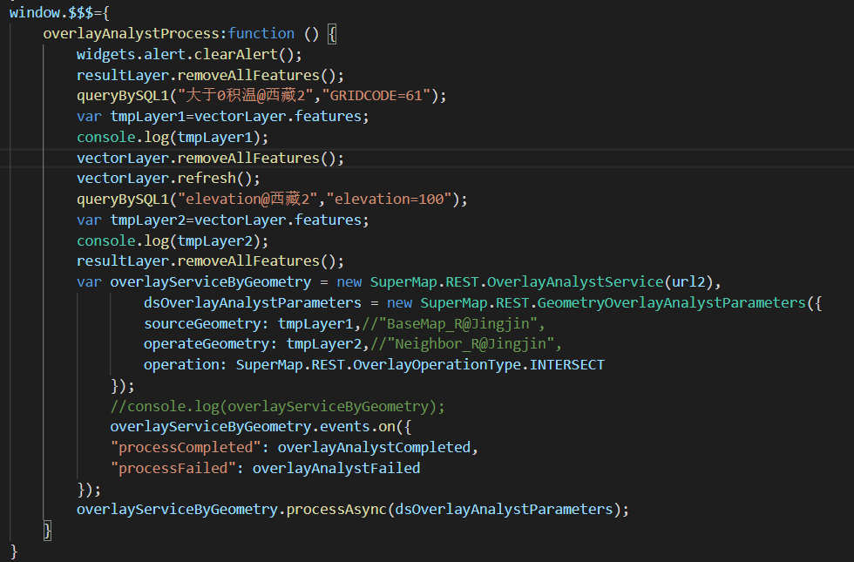Click 'vectorLayer.removeAllFeatures();' line
Viewport: 854px width, 562px height.
pos(210,158)
